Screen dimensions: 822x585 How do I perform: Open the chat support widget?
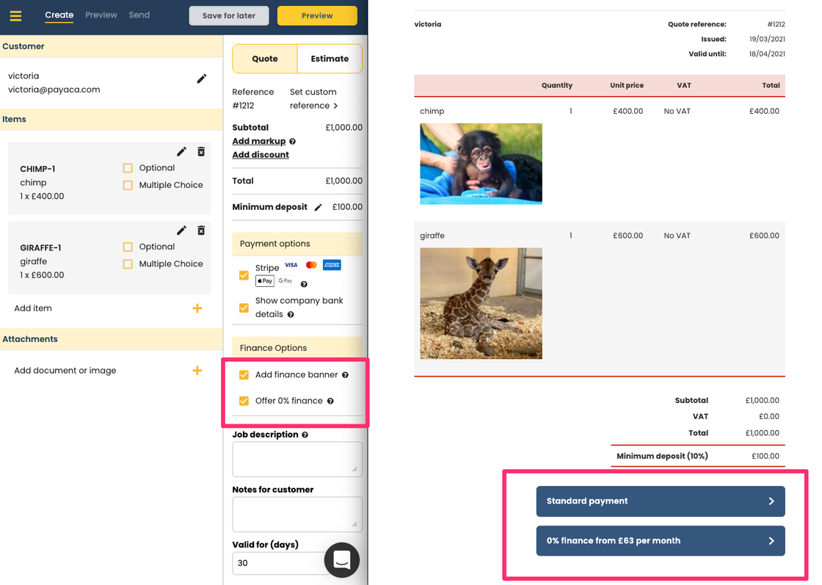[341, 560]
